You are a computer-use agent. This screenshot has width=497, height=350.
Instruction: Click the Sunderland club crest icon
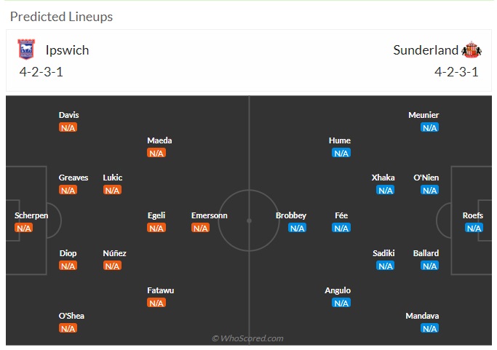pyautogui.click(x=472, y=49)
